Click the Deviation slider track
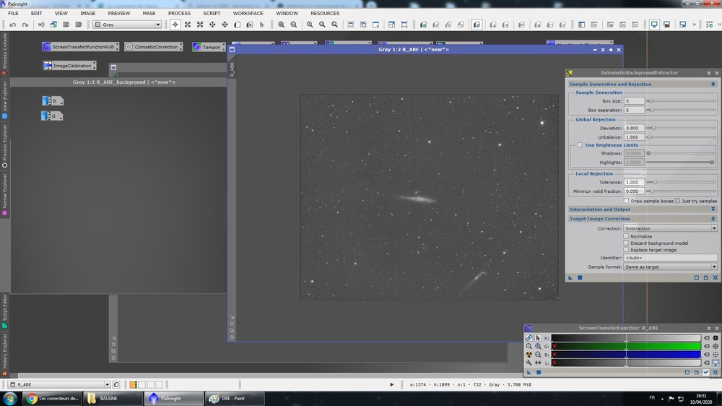The image size is (722, 406). 682,128
